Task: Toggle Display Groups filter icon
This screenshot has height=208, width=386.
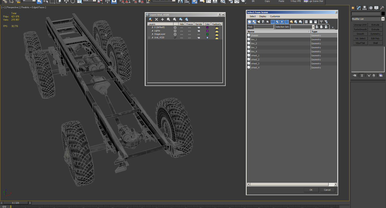Action: [x=277, y=22]
